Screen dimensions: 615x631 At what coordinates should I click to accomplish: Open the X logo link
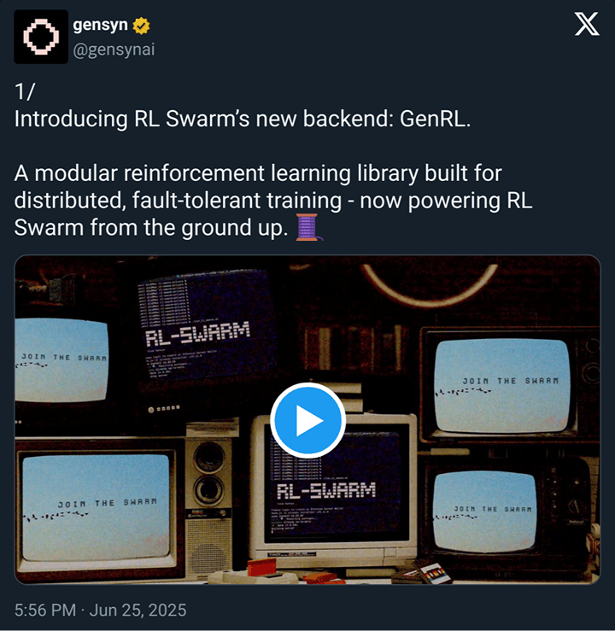pos(587,24)
